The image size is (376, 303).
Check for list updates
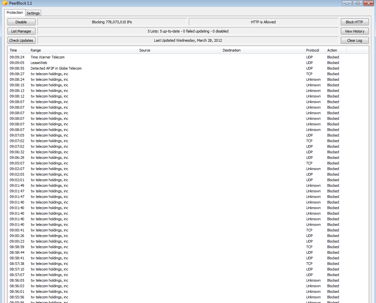coord(21,40)
